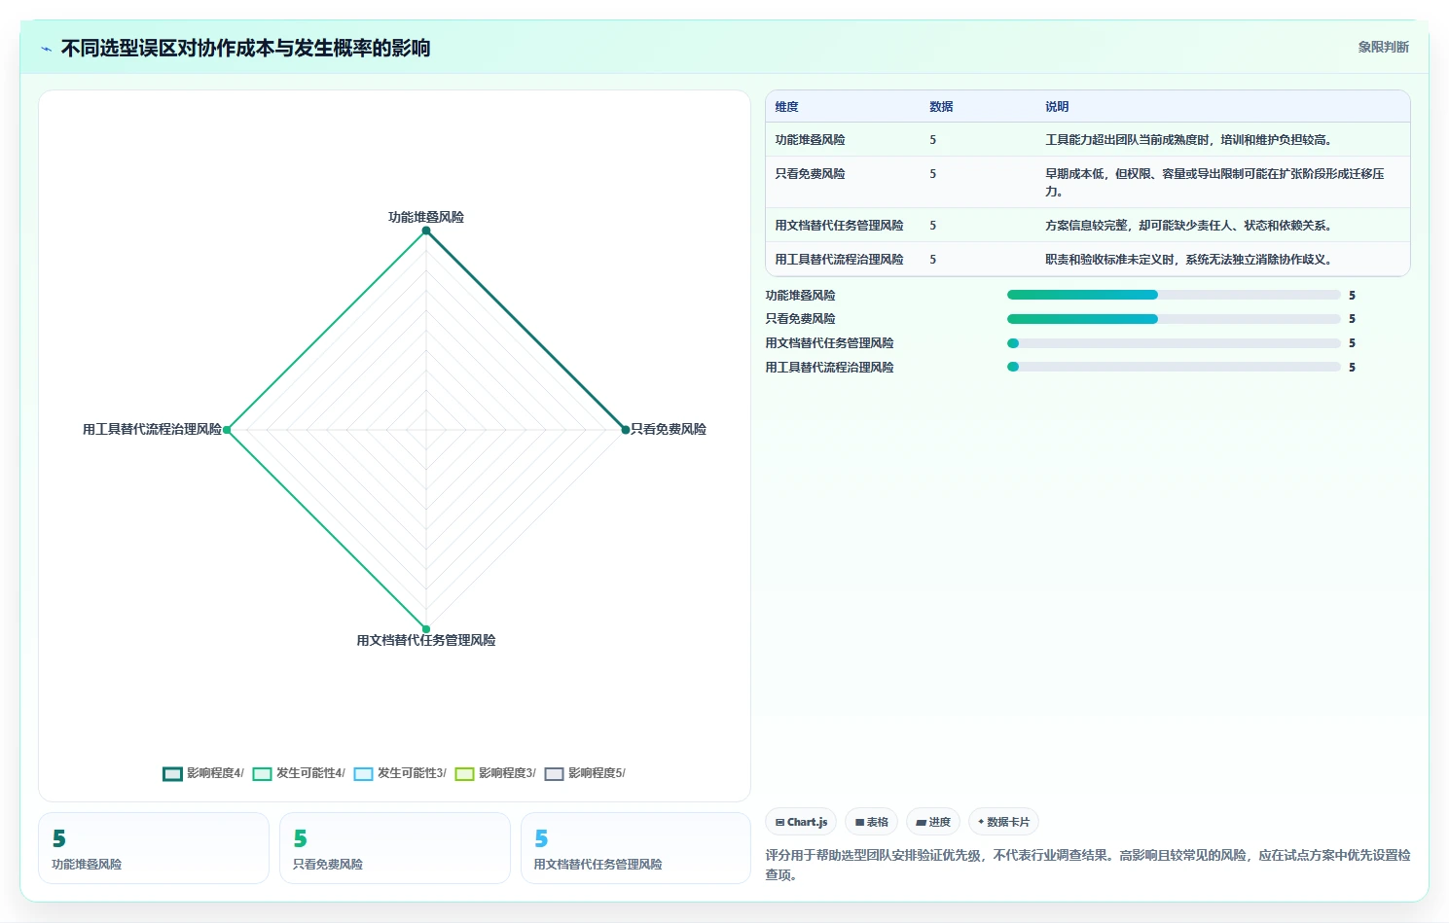Viewport: 1449px width, 923px height.
Task: Click the 进度 tag pill
Action: point(933,822)
